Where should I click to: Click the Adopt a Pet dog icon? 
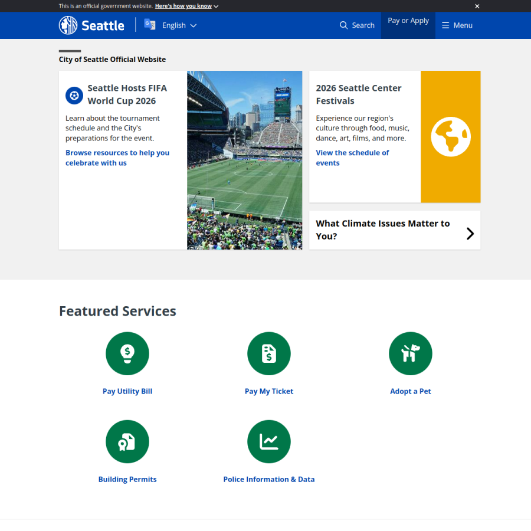[411, 353]
